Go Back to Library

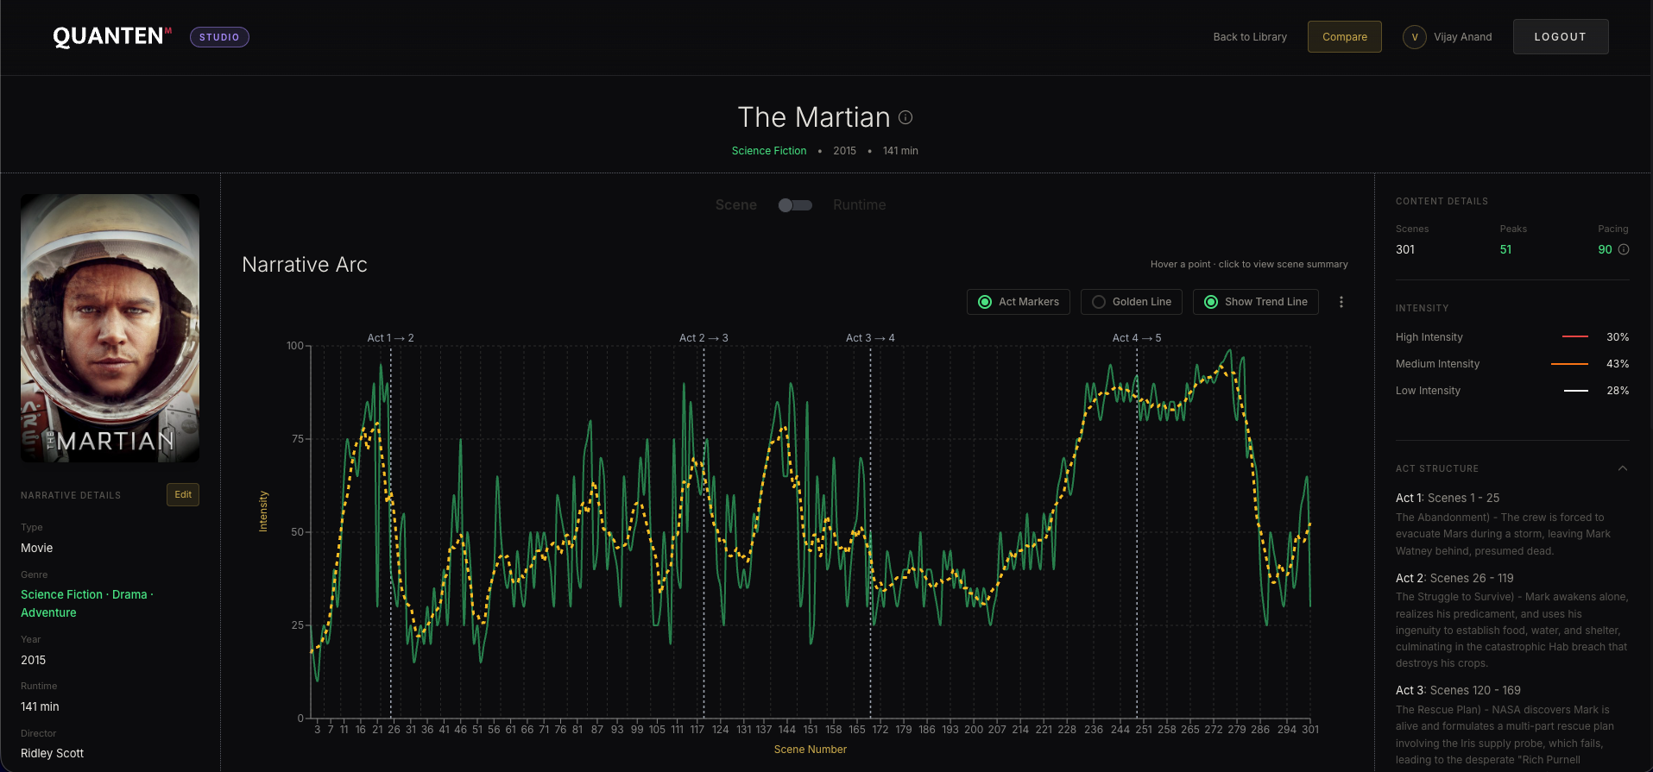(1250, 37)
